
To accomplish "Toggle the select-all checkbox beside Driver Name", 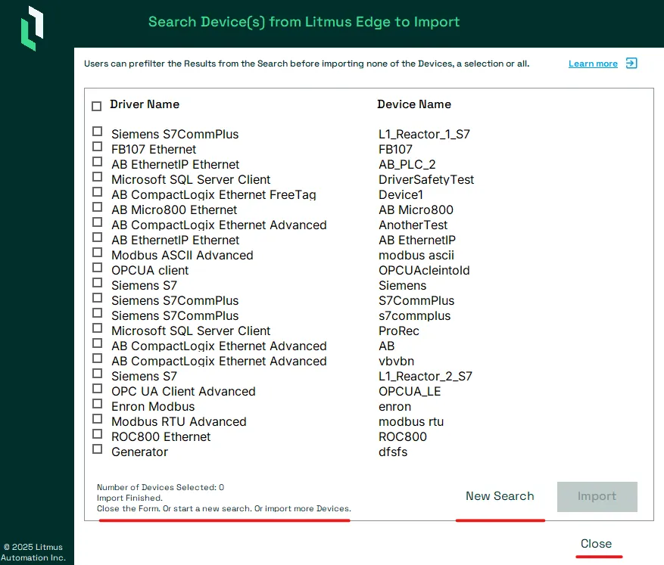I will pos(97,106).
